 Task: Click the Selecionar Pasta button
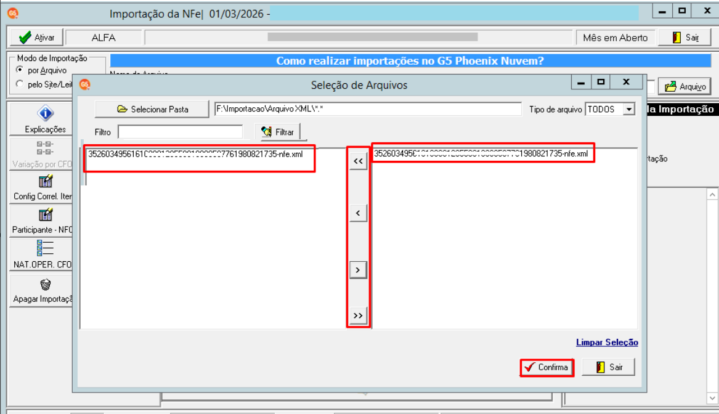(152, 109)
